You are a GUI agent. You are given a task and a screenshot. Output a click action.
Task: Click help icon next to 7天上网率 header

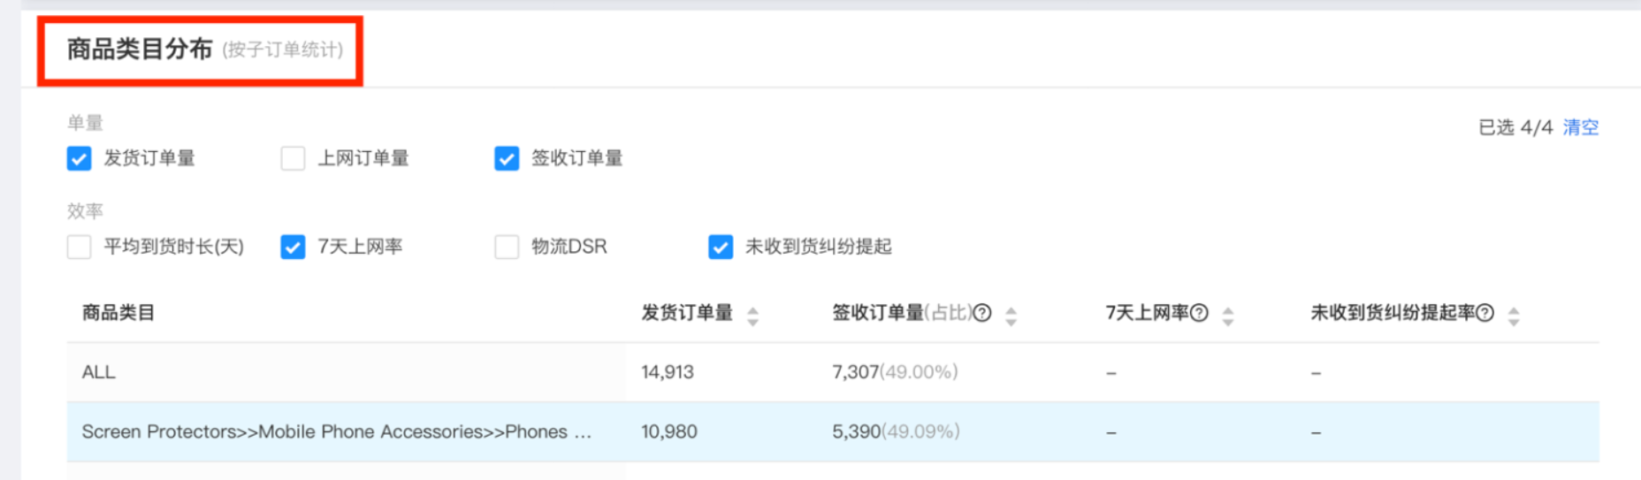1199,313
